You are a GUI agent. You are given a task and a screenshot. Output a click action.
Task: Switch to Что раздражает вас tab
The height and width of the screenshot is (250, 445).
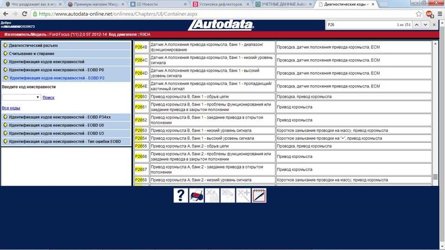click(x=32, y=4)
